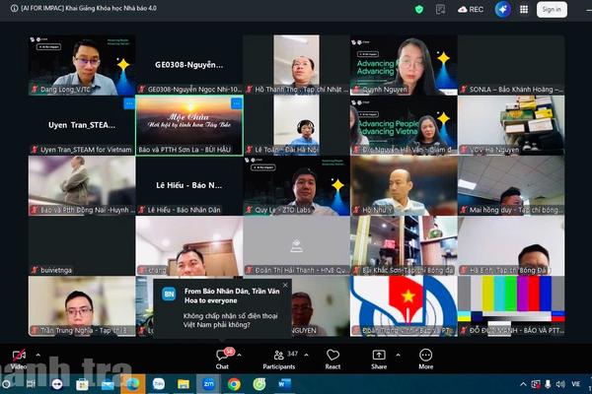Expand the caret next to Chat
The width and height of the screenshot is (592, 394).
click(x=240, y=356)
